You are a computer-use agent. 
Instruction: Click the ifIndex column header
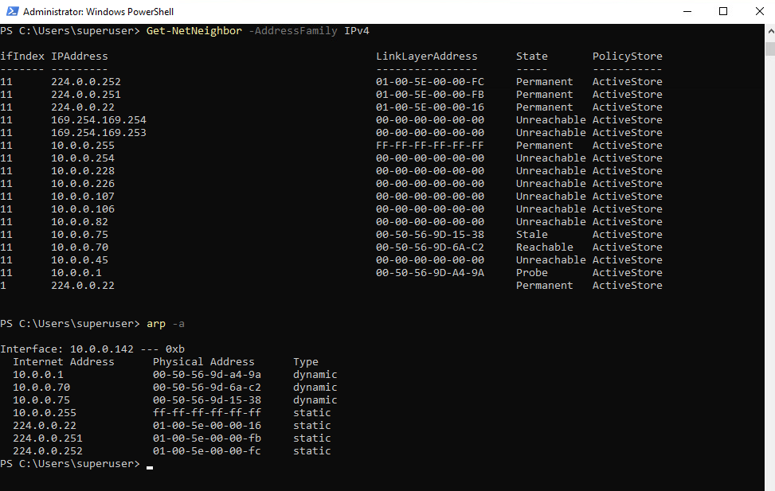tap(22, 57)
